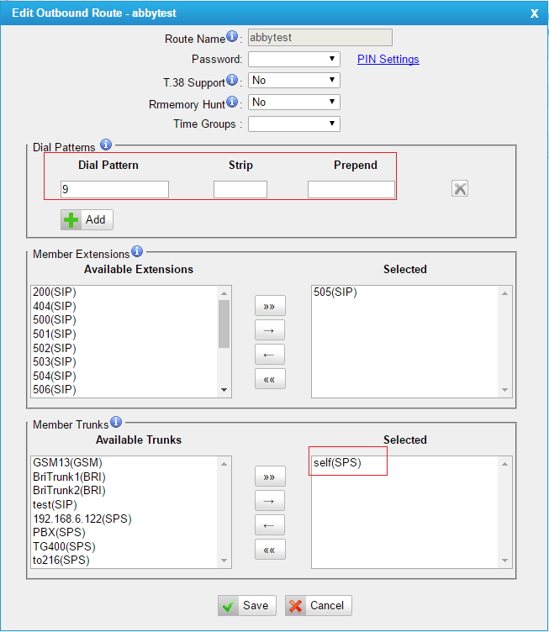
Task: Select trunk 192.168.6.122(SPS)
Action: point(82,519)
